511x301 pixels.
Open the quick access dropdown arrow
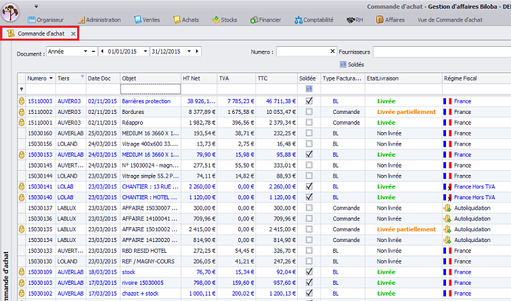[x=36, y=6]
